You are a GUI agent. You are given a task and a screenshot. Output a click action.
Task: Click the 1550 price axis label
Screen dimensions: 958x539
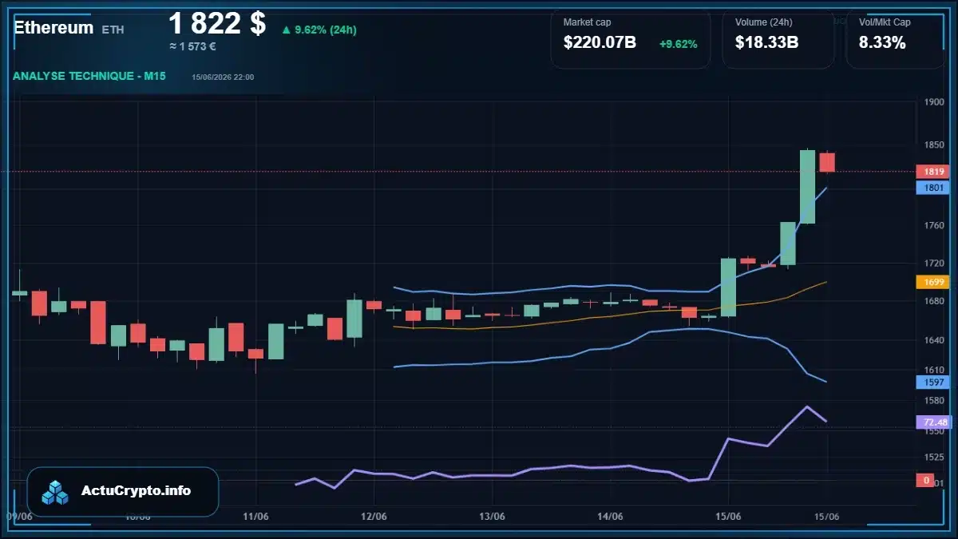[933, 431]
